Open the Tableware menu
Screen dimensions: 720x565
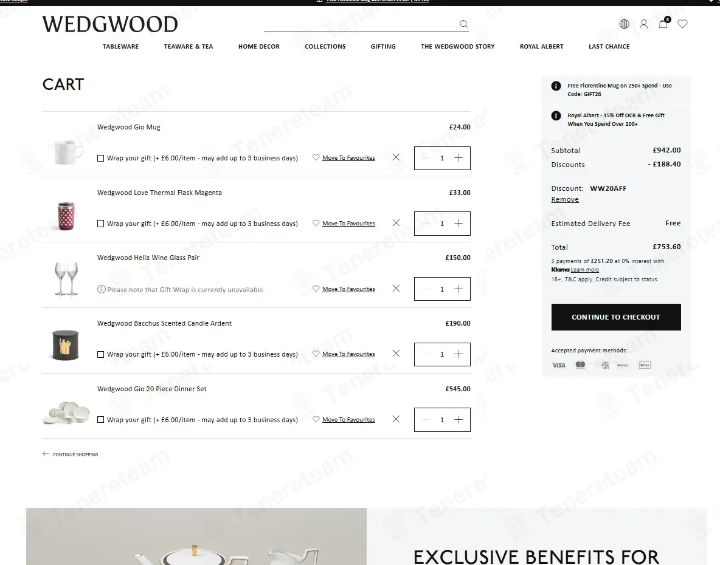tap(120, 46)
